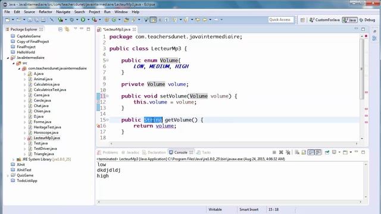Viewport: 381px width, 214px height.
Task: Click editor vertical scrollbar thumb
Action: point(362,69)
